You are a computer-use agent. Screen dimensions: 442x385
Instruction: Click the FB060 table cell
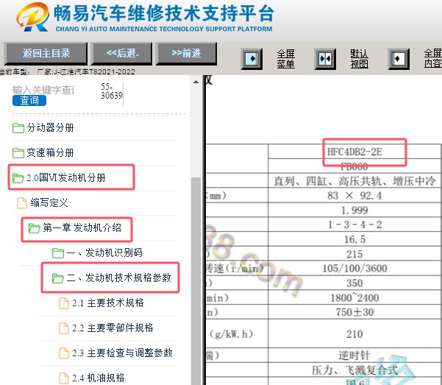(354, 166)
